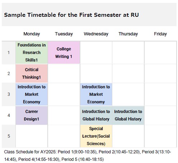Viewport: 178px width, 163px height.
Task: Select the period 5 row label
Action: coord(9,136)
